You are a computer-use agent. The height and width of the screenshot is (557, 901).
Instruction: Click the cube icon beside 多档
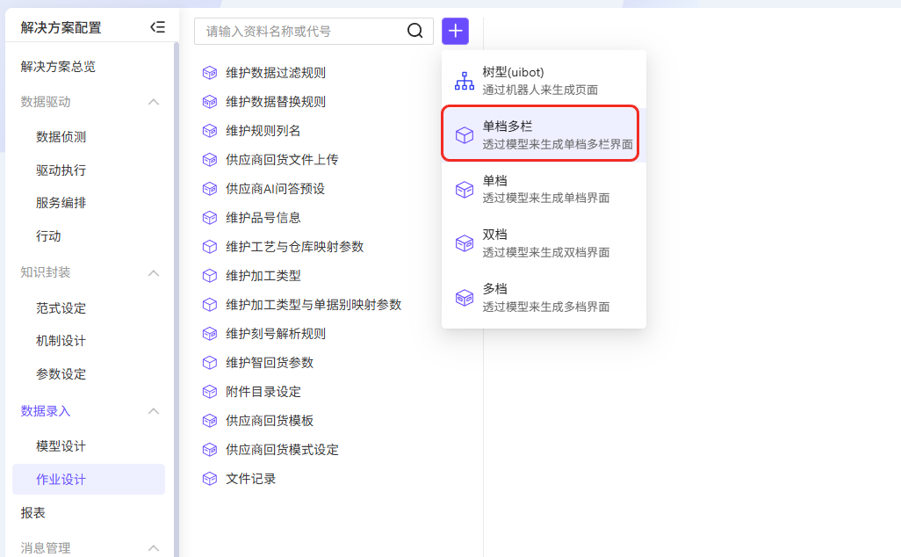pos(464,298)
